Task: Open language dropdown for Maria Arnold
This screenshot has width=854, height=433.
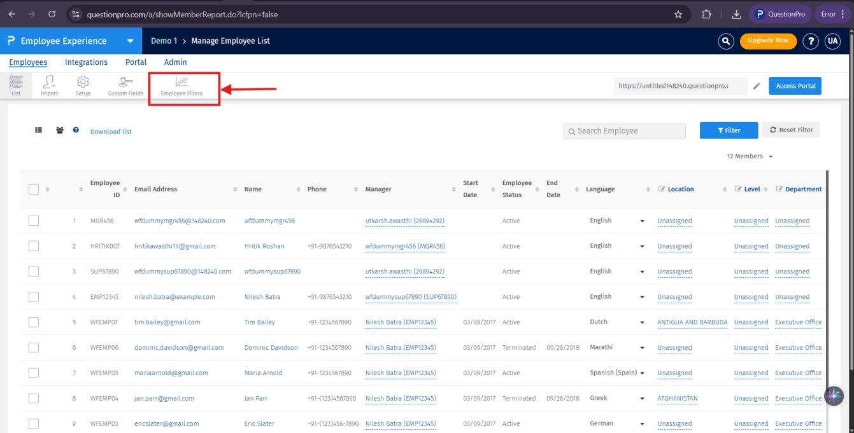Action: [642, 373]
